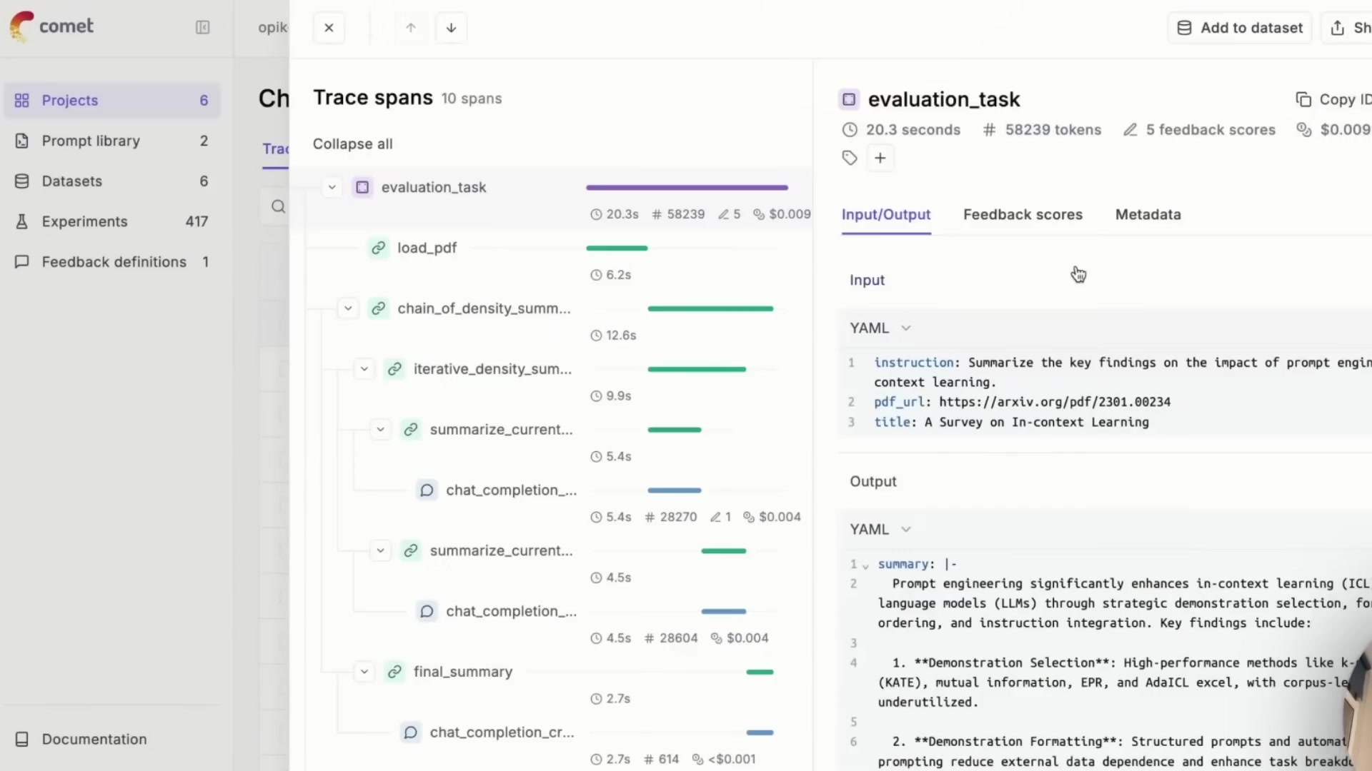Image resolution: width=1372 pixels, height=771 pixels.
Task: Click the Copy ID icon
Action: pyautogui.click(x=1303, y=99)
